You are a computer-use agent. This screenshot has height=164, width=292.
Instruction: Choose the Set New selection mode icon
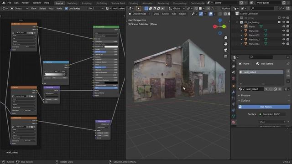pyautogui.click(x=146, y=8)
